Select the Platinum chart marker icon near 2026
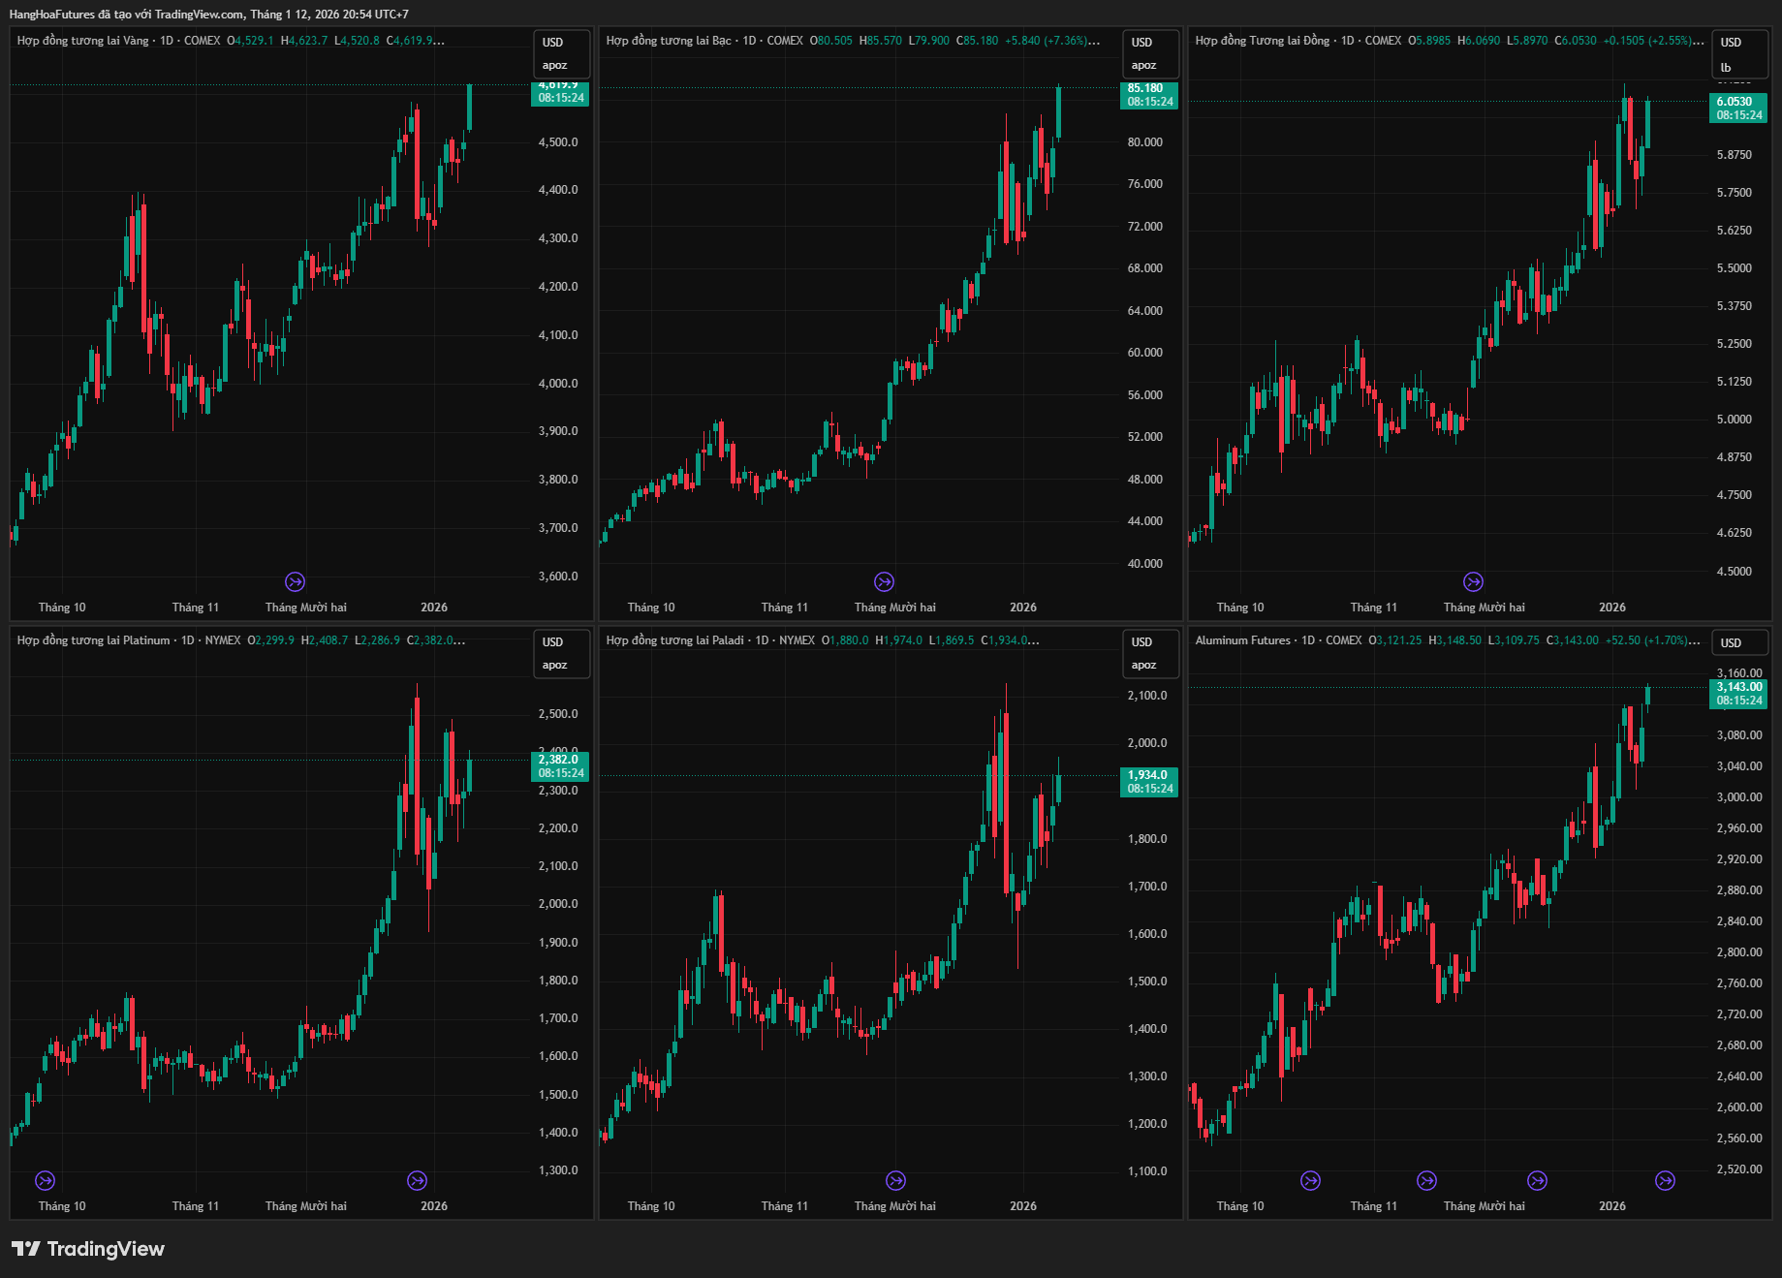1782x1278 pixels. [x=417, y=1180]
